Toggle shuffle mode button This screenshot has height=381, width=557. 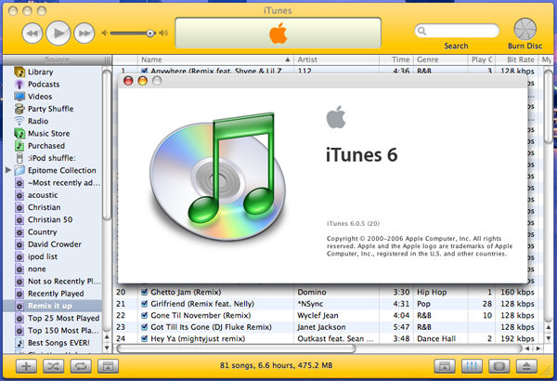coord(53,366)
